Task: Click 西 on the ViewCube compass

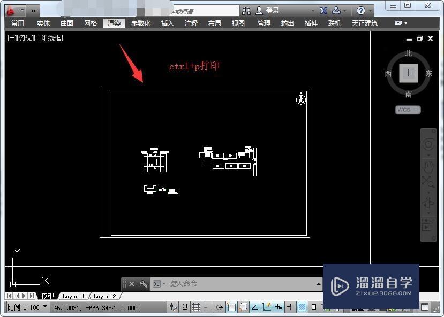Action: pos(388,73)
